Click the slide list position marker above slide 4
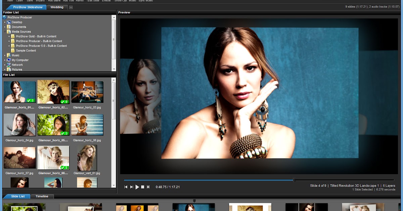The image size is (403, 211). (194, 201)
